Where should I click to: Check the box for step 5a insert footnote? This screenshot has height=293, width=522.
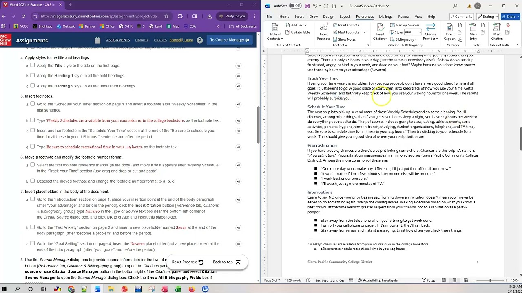33,104
